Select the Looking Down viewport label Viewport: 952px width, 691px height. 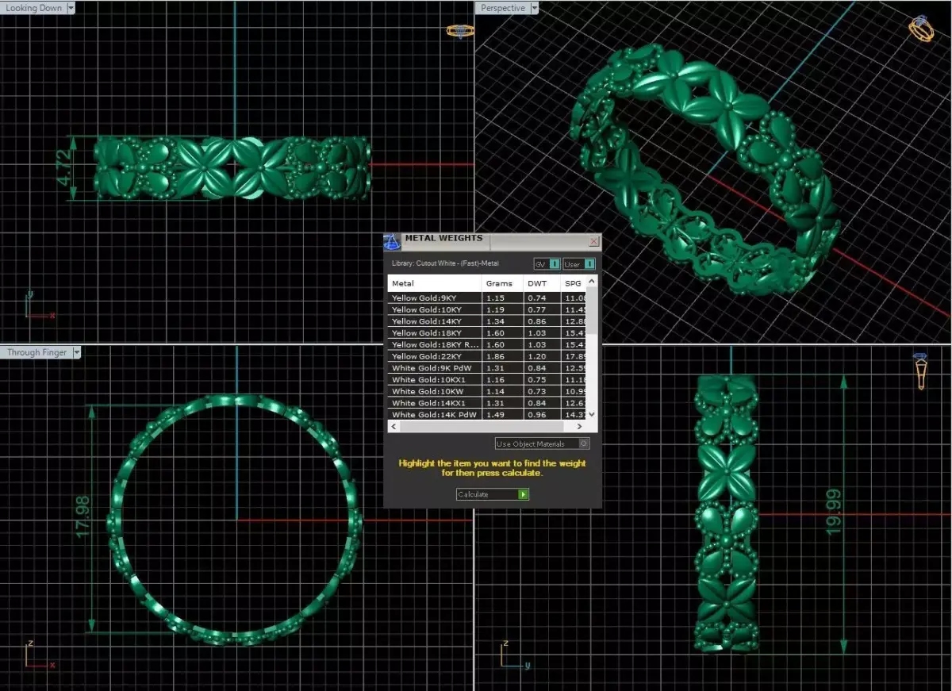[34, 7]
